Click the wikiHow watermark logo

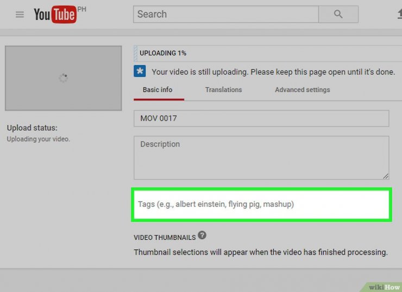coord(384,287)
